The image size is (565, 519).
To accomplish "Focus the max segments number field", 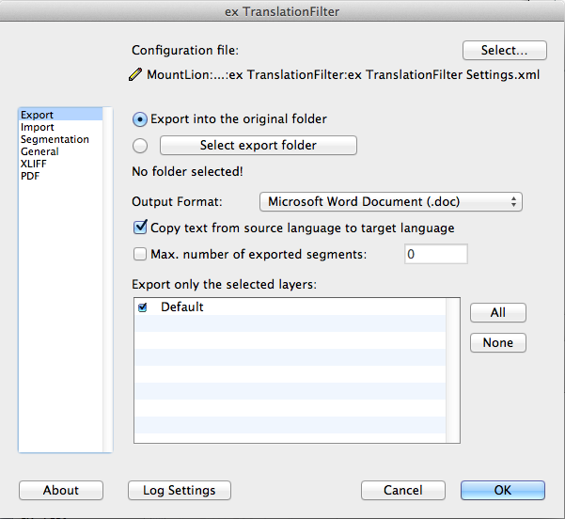I will coord(436,254).
